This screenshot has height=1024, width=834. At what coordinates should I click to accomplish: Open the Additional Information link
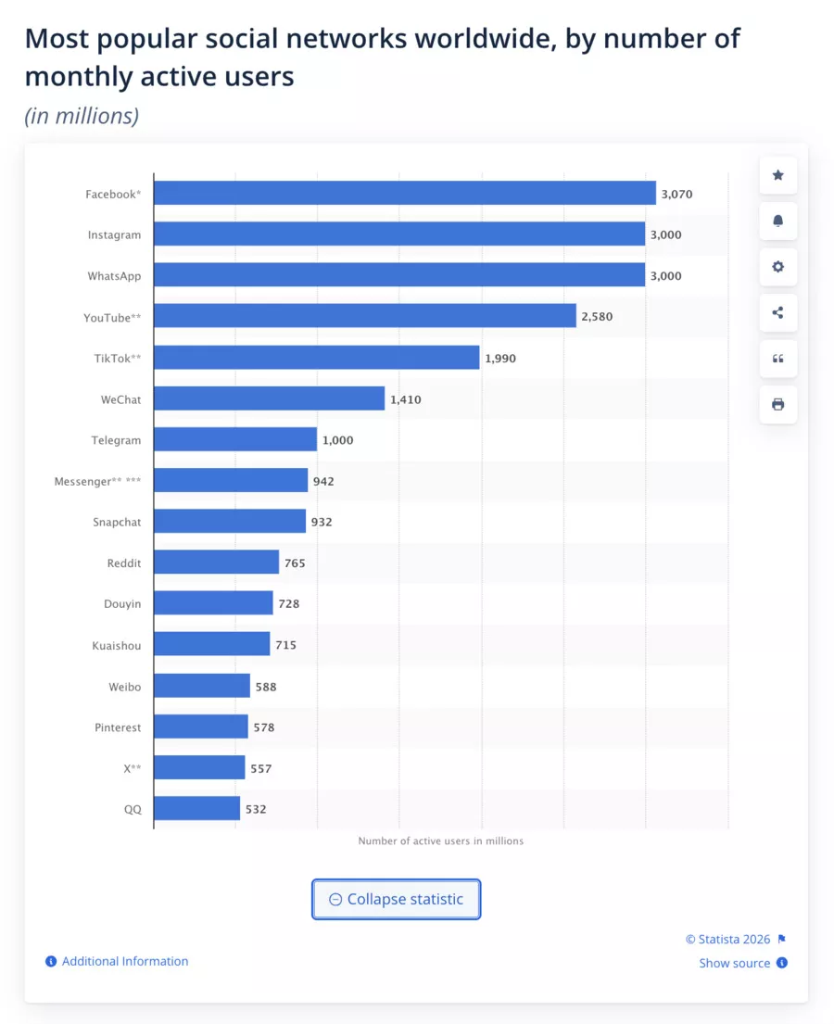(123, 961)
